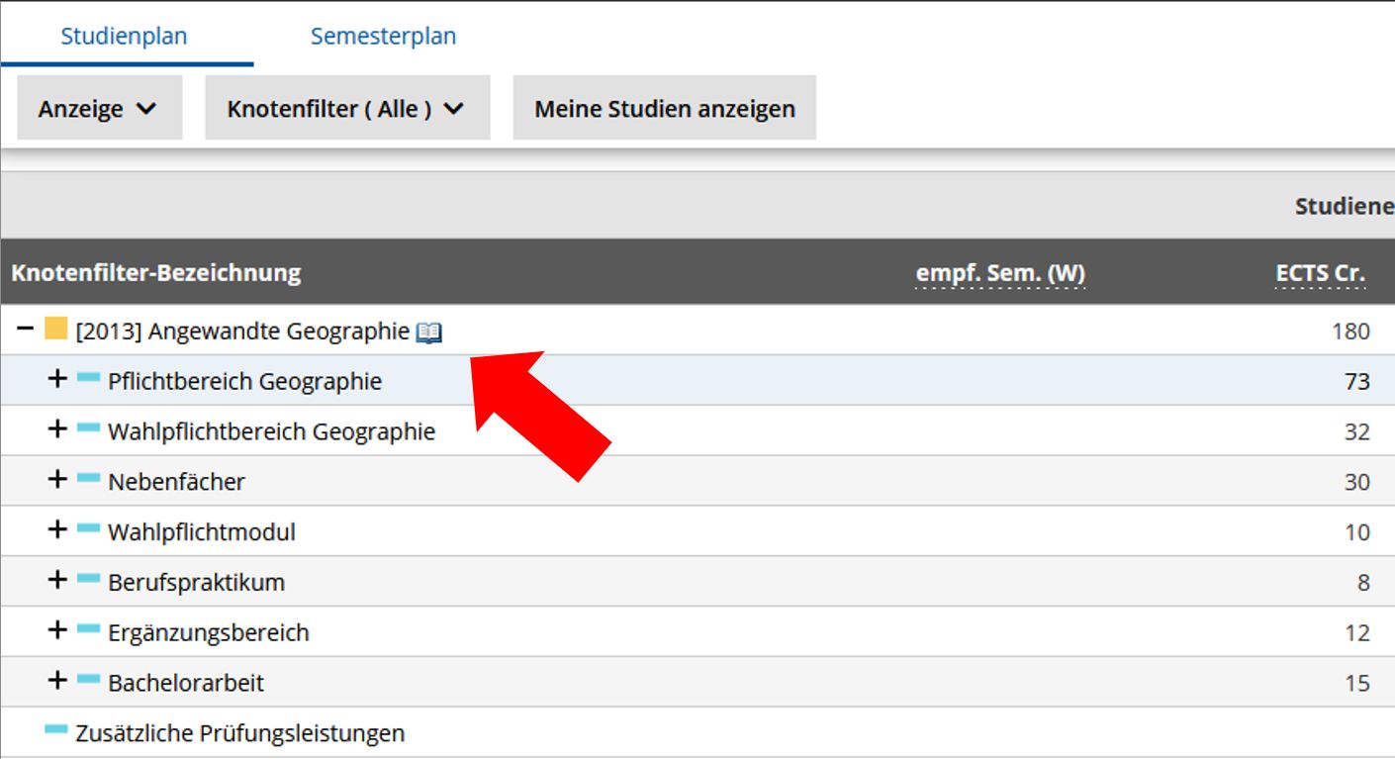
Task: Expand the Wahlpflichtbereich Geographie node
Action: click(57, 428)
